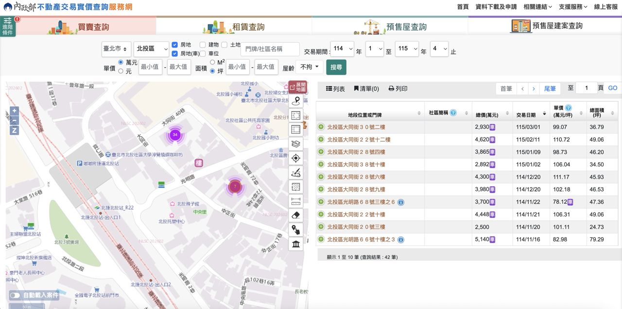Select the eraser tool on map toolbar
The width and height of the screenshot is (622, 309).
pyautogui.click(x=295, y=215)
